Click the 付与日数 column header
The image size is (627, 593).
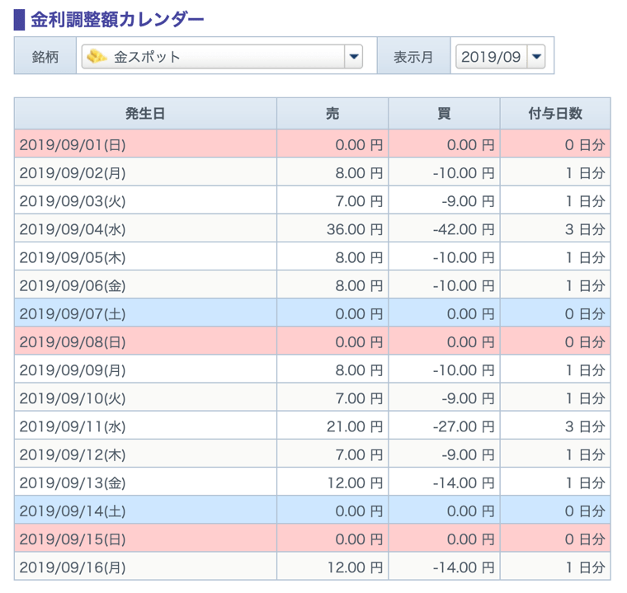tap(555, 114)
